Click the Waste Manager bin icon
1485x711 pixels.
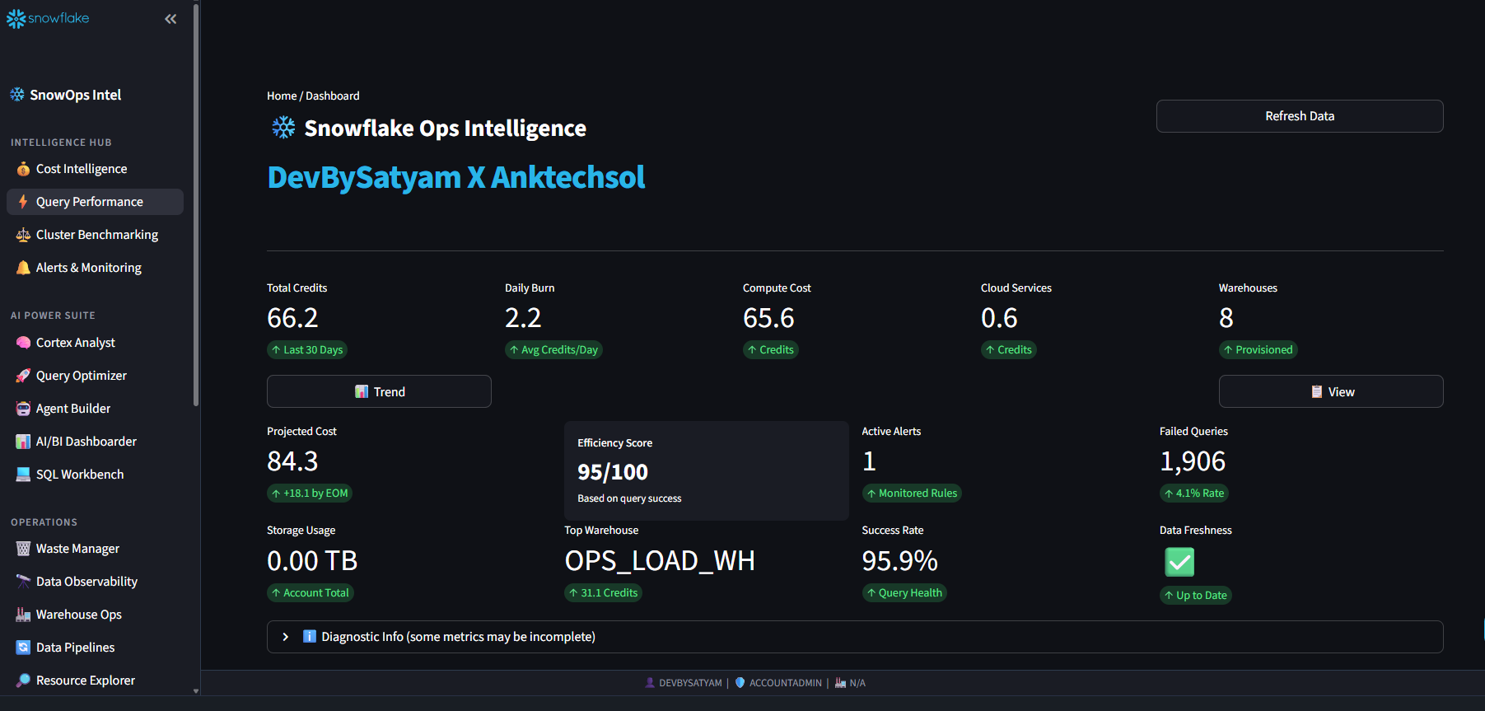click(x=23, y=549)
